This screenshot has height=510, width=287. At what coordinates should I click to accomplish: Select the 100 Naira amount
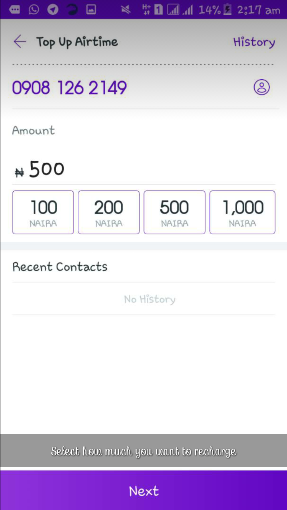[x=43, y=212]
